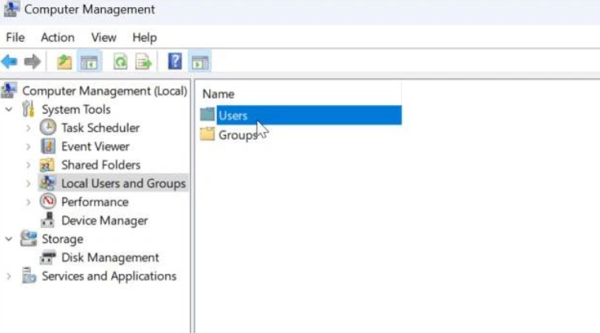Expand Services and Applications node
This screenshot has width=600, height=333.
pyautogui.click(x=9, y=276)
